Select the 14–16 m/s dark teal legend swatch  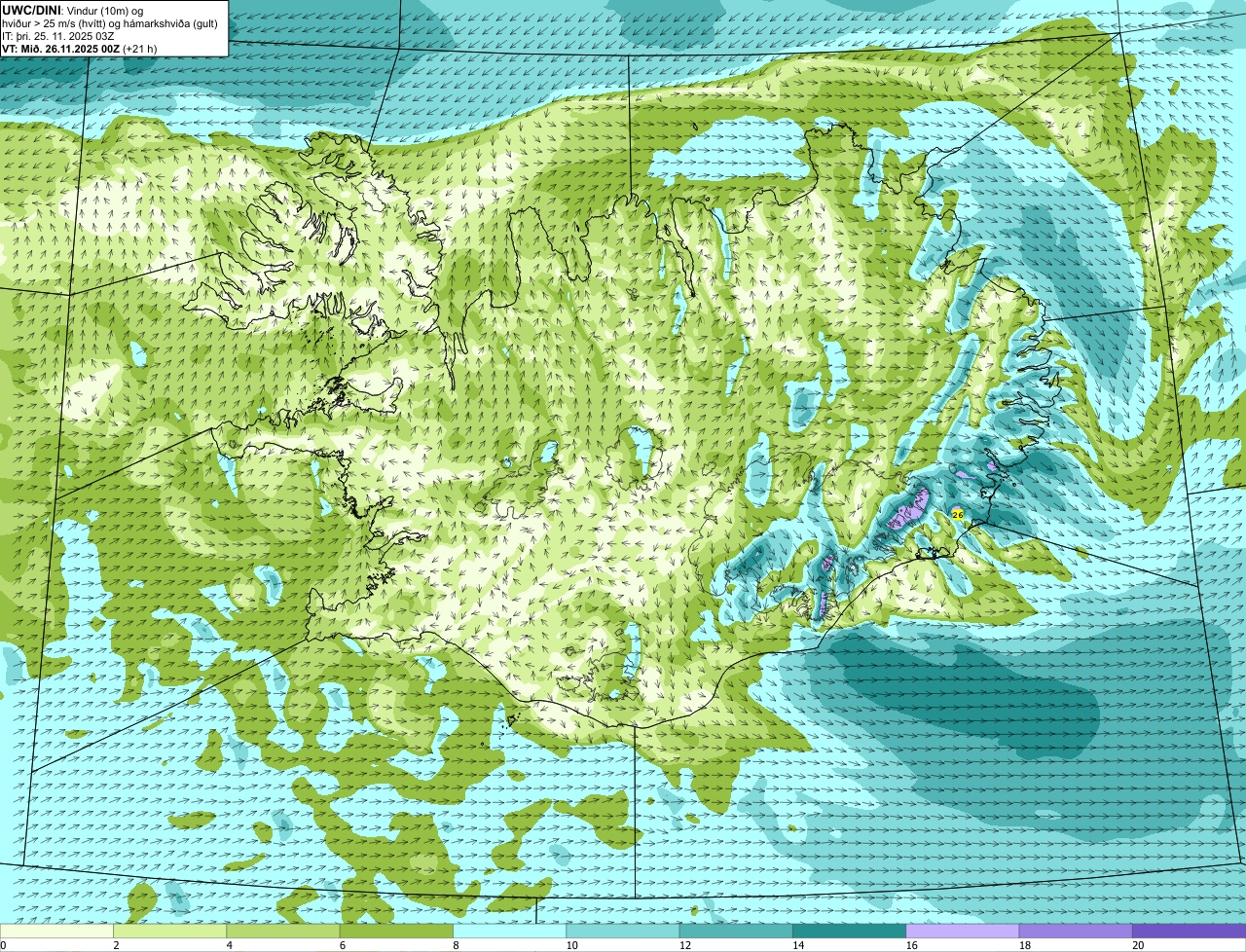coord(850,931)
